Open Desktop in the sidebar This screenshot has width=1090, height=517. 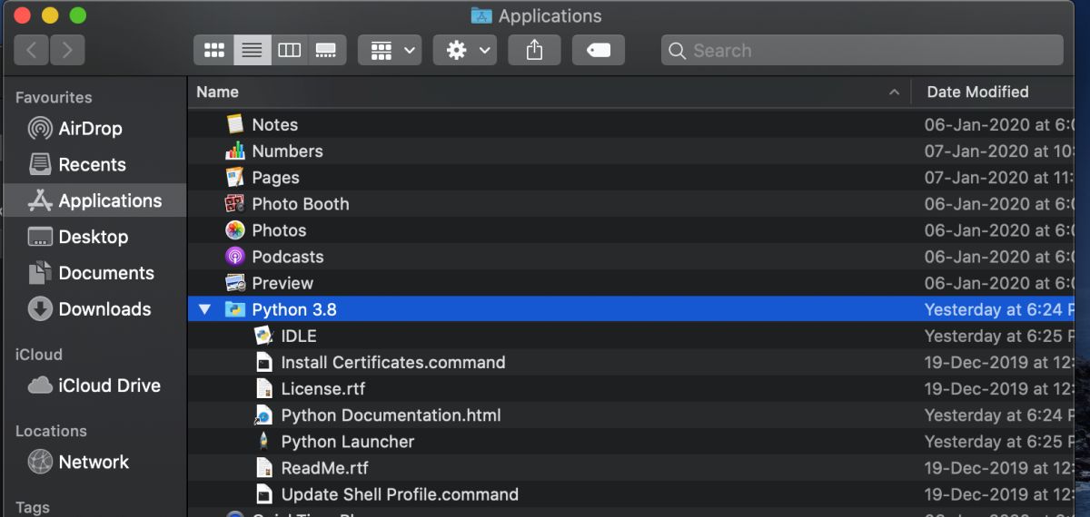93,237
